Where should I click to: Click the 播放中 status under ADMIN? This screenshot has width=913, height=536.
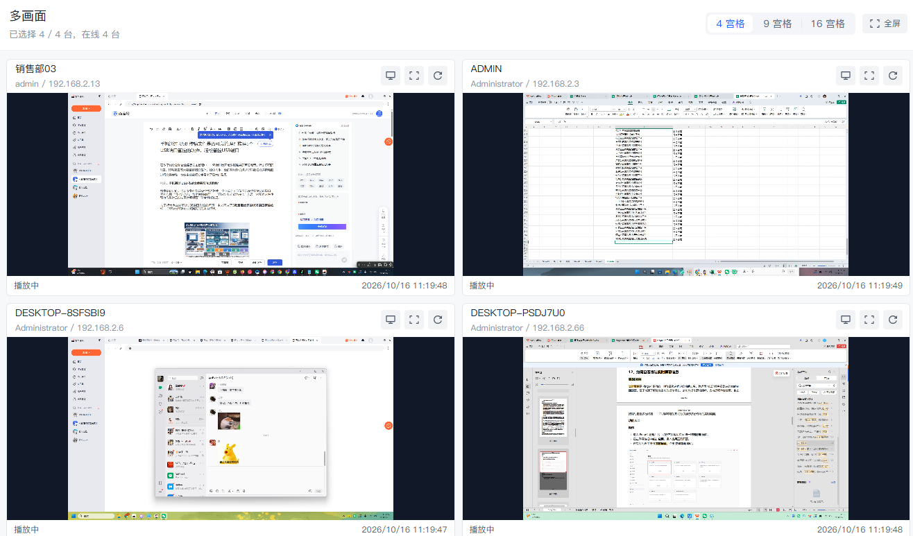coord(482,286)
